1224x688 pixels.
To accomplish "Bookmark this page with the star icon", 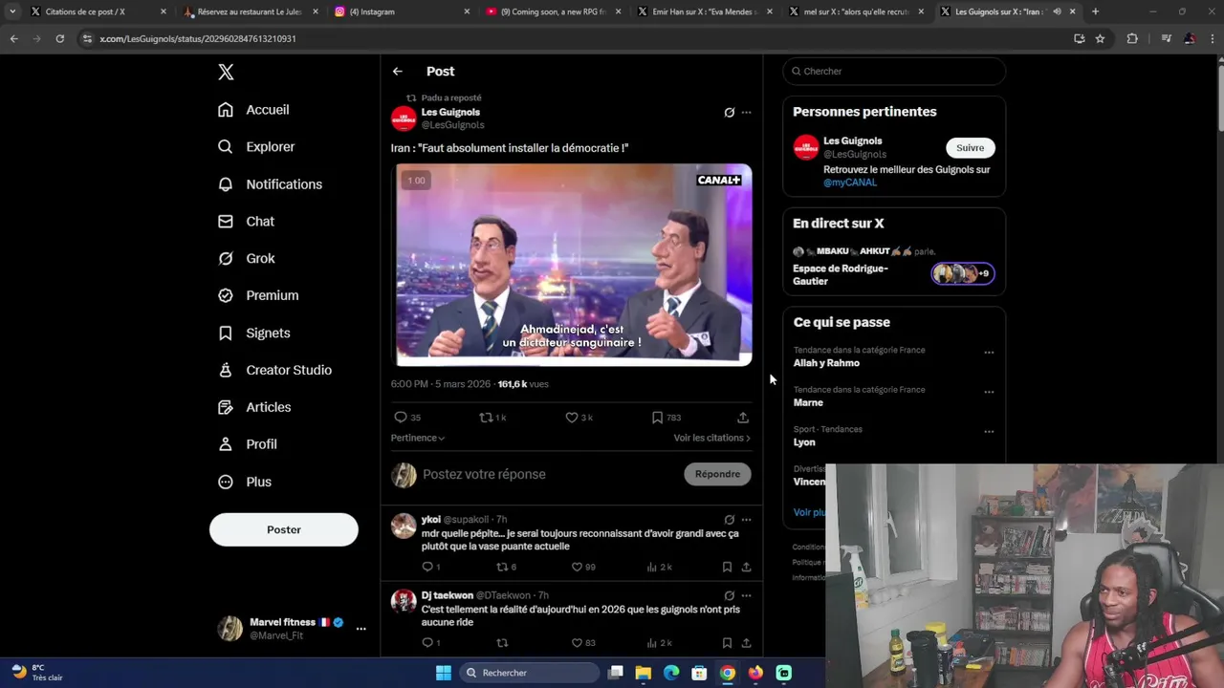I will tap(1100, 38).
